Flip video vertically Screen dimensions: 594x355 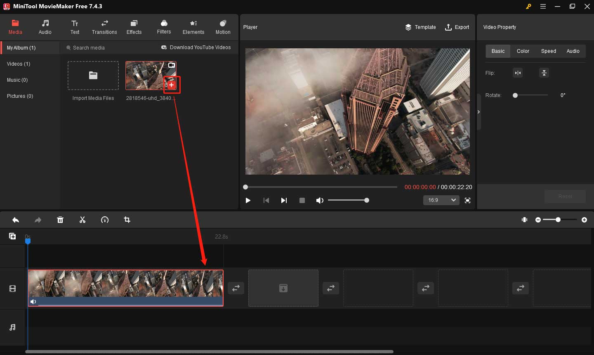[x=544, y=73]
